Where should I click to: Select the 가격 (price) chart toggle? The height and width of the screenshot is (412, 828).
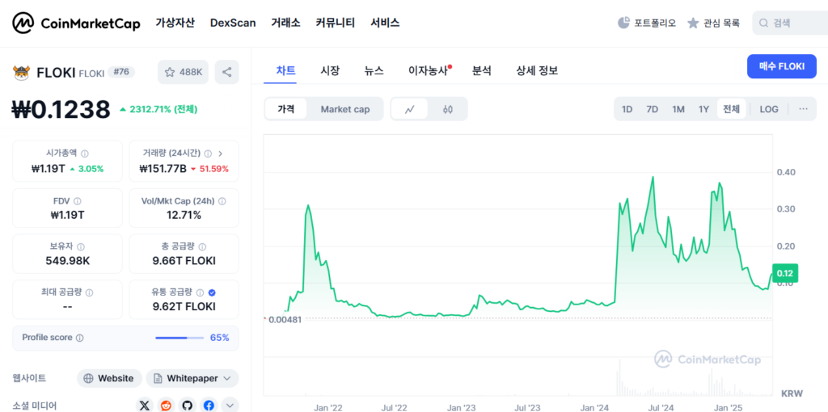(285, 109)
